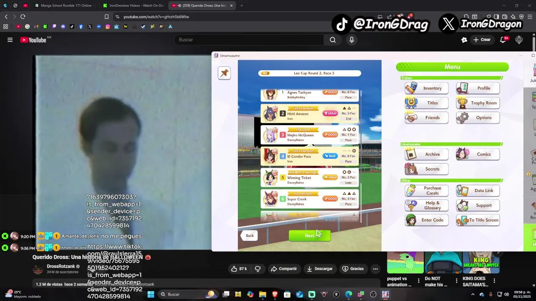Open the Options gear button
The width and height of the screenshot is (536, 301).
click(478, 117)
